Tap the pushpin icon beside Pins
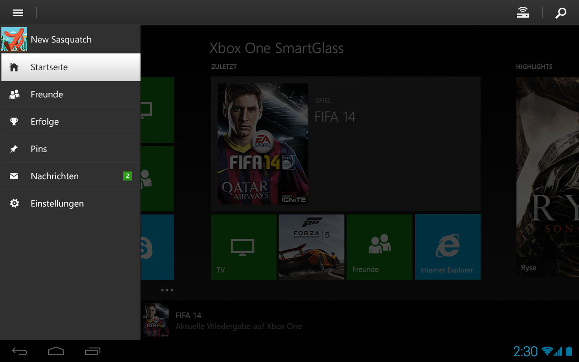The height and width of the screenshot is (362, 579). coord(14,149)
